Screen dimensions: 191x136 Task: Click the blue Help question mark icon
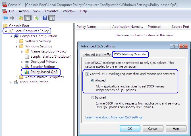point(45,18)
